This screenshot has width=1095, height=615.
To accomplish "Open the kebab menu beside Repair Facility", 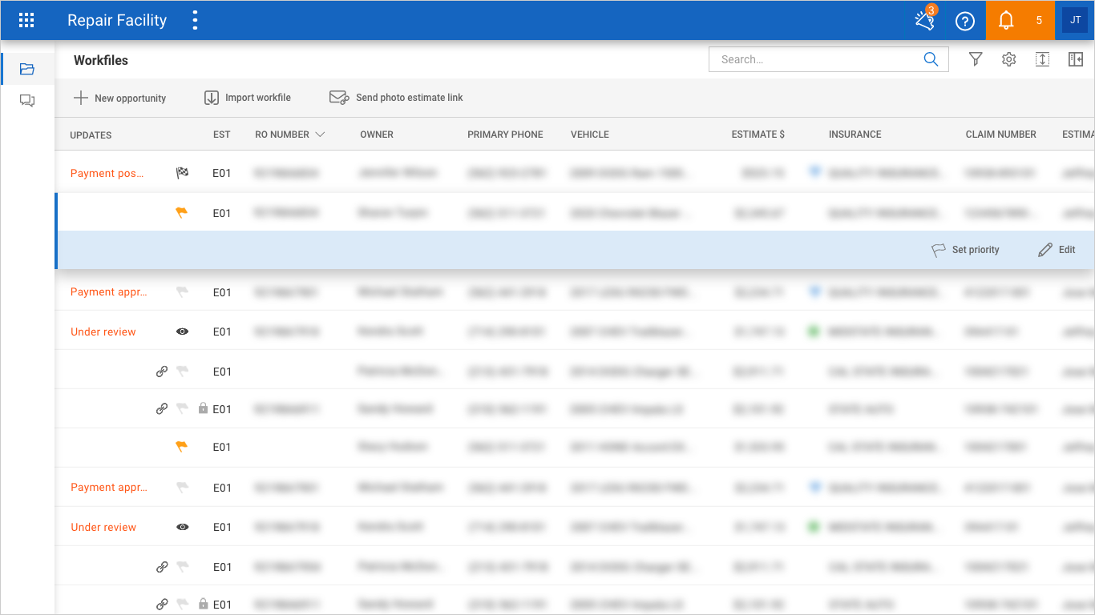I will click(195, 20).
